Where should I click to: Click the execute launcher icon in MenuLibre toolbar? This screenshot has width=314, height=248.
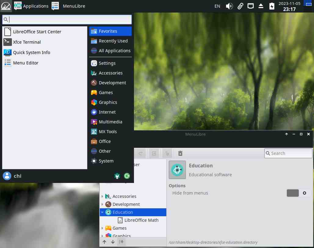pos(167,154)
